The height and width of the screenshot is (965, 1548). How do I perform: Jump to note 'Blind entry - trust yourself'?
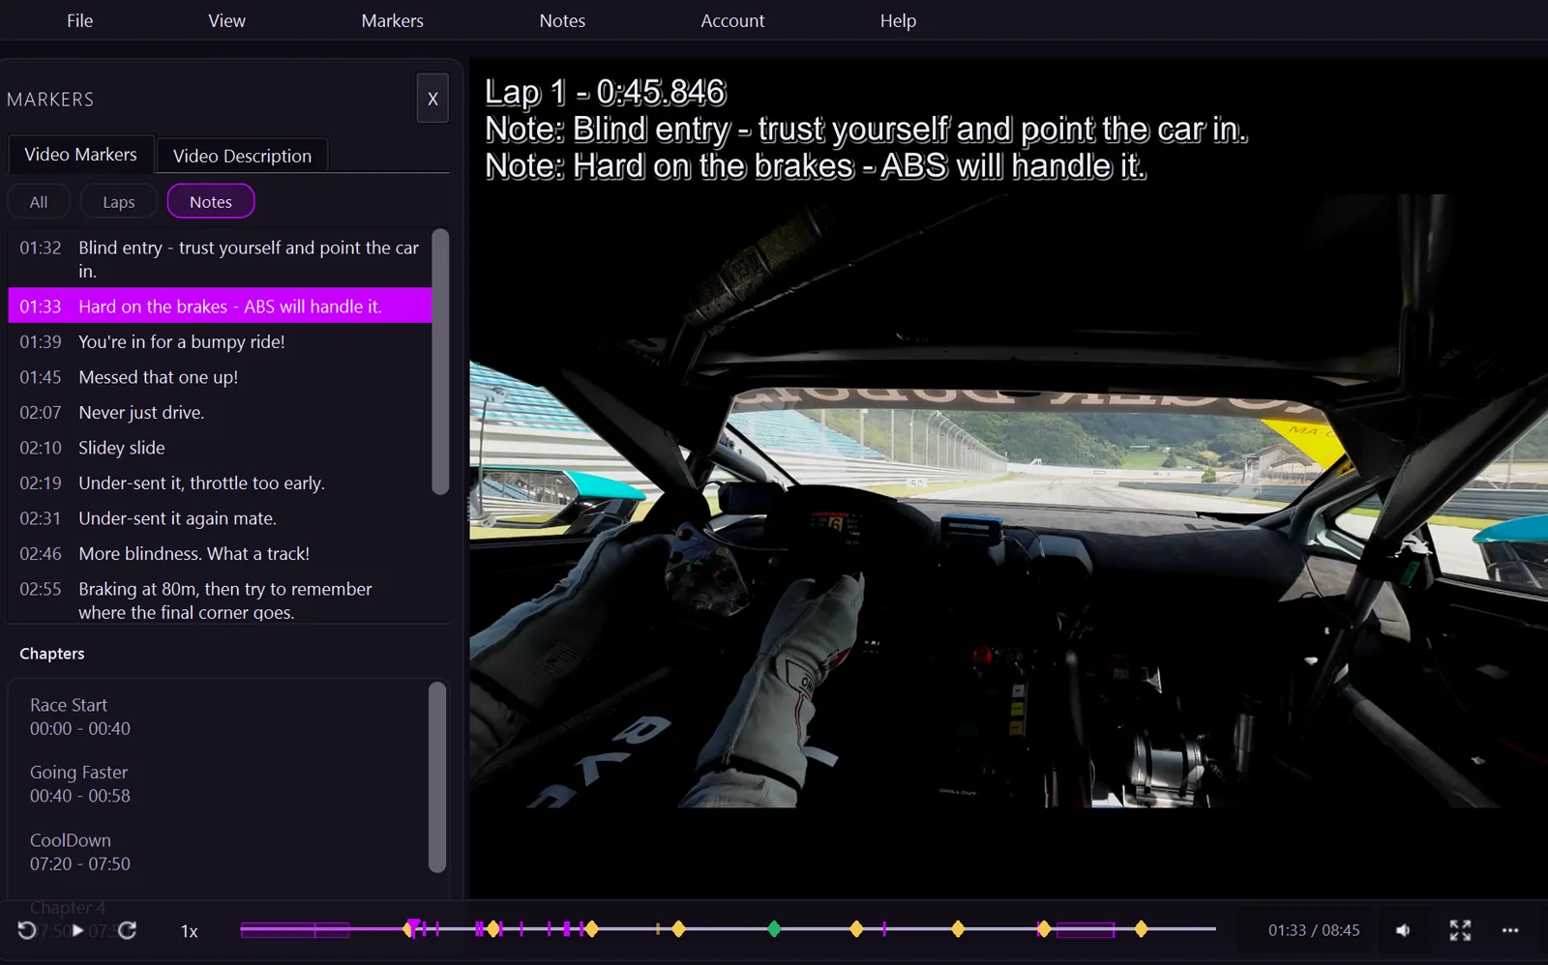pos(220,259)
